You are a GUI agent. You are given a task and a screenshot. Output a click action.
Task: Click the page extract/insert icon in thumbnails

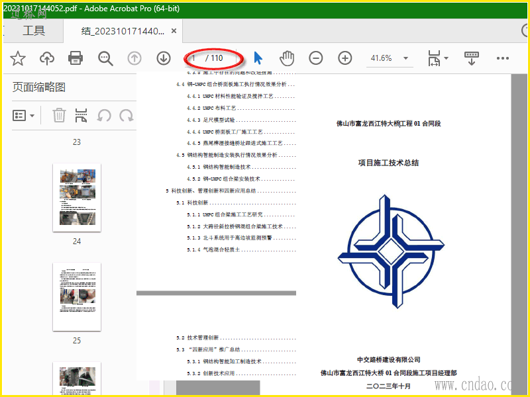[81, 115]
